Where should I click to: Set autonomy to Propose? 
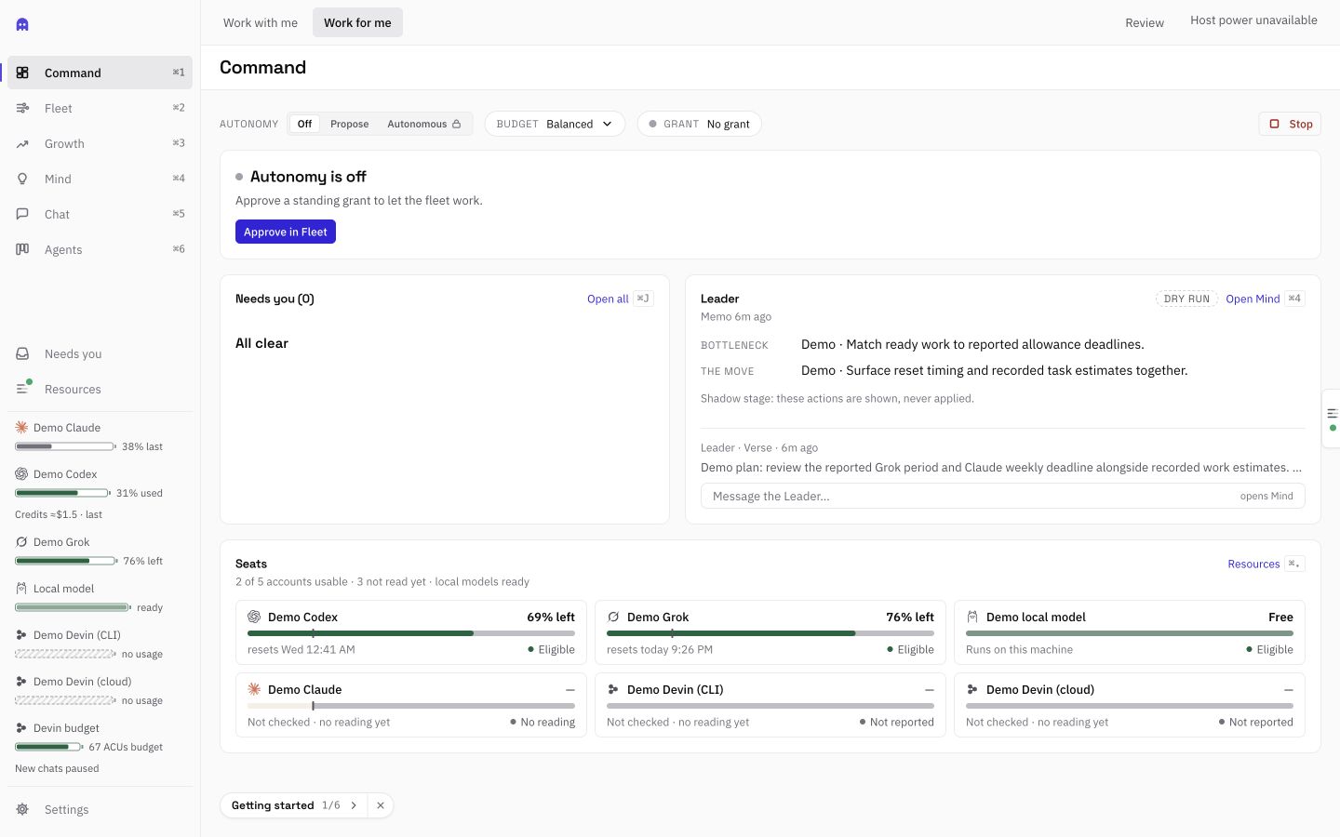[x=349, y=124]
